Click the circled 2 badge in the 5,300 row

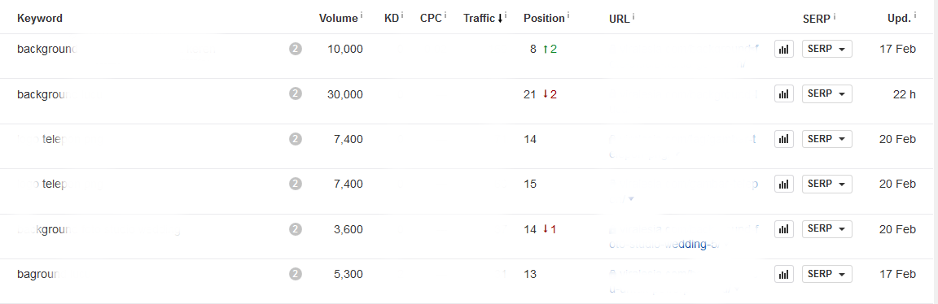click(x=295, y=274)
